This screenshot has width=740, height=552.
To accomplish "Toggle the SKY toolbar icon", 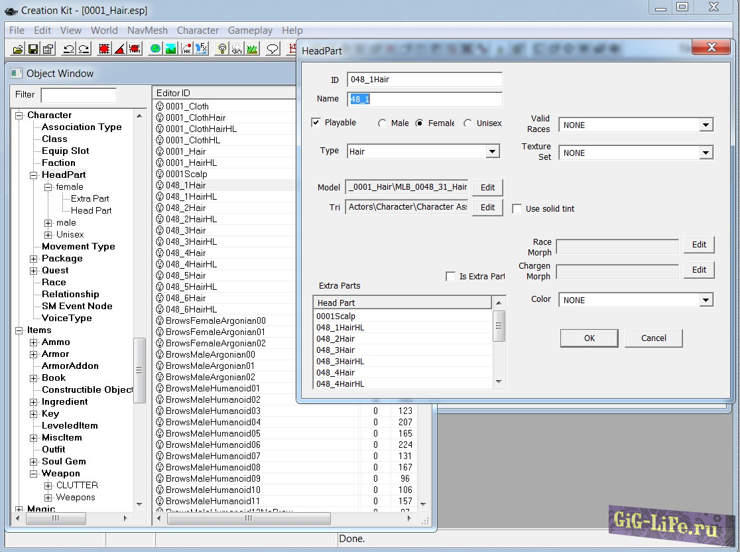I will [x=237, y=48].
